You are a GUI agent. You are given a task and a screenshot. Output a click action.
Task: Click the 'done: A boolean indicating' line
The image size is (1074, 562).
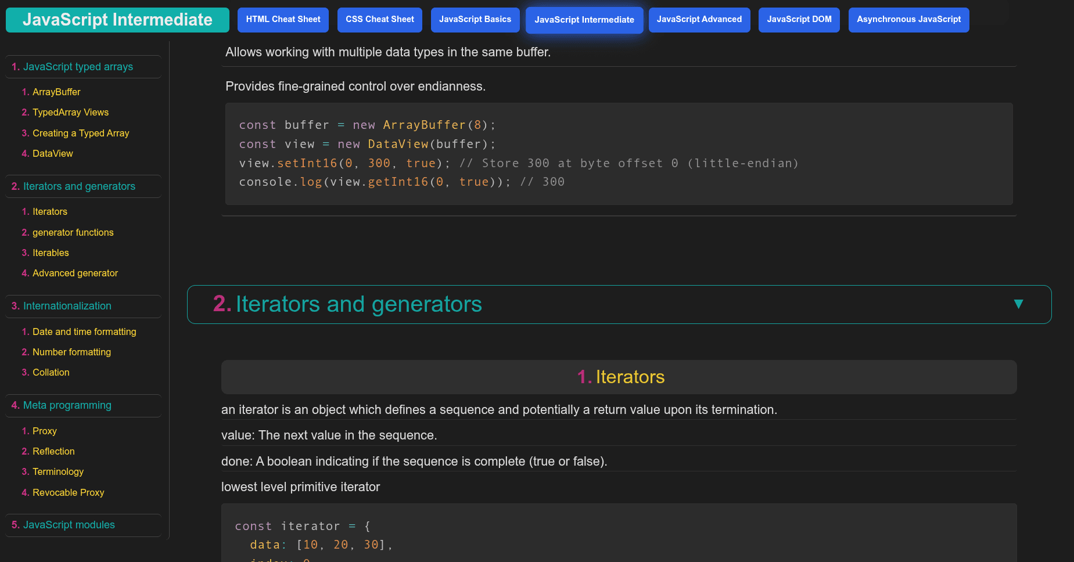click(x=414, y=462)
